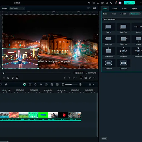This screenshot has height=142, width=142.
Task: Apply the Fade In preset animation
Action: click(108, 28)
